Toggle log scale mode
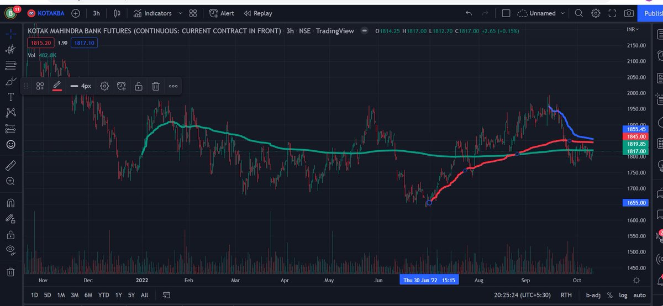Image resolution: width=663 pixels, height=306 pixels. (623, 295)
